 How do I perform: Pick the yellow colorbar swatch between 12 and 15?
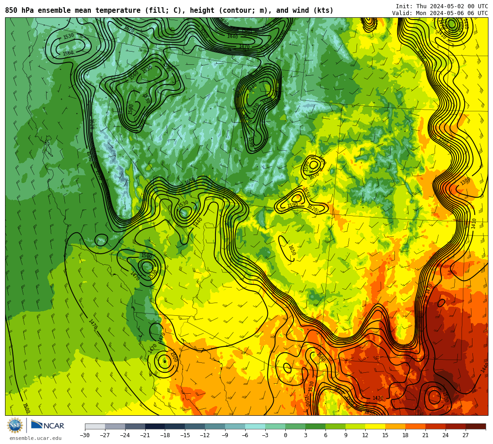pos(376,426)
